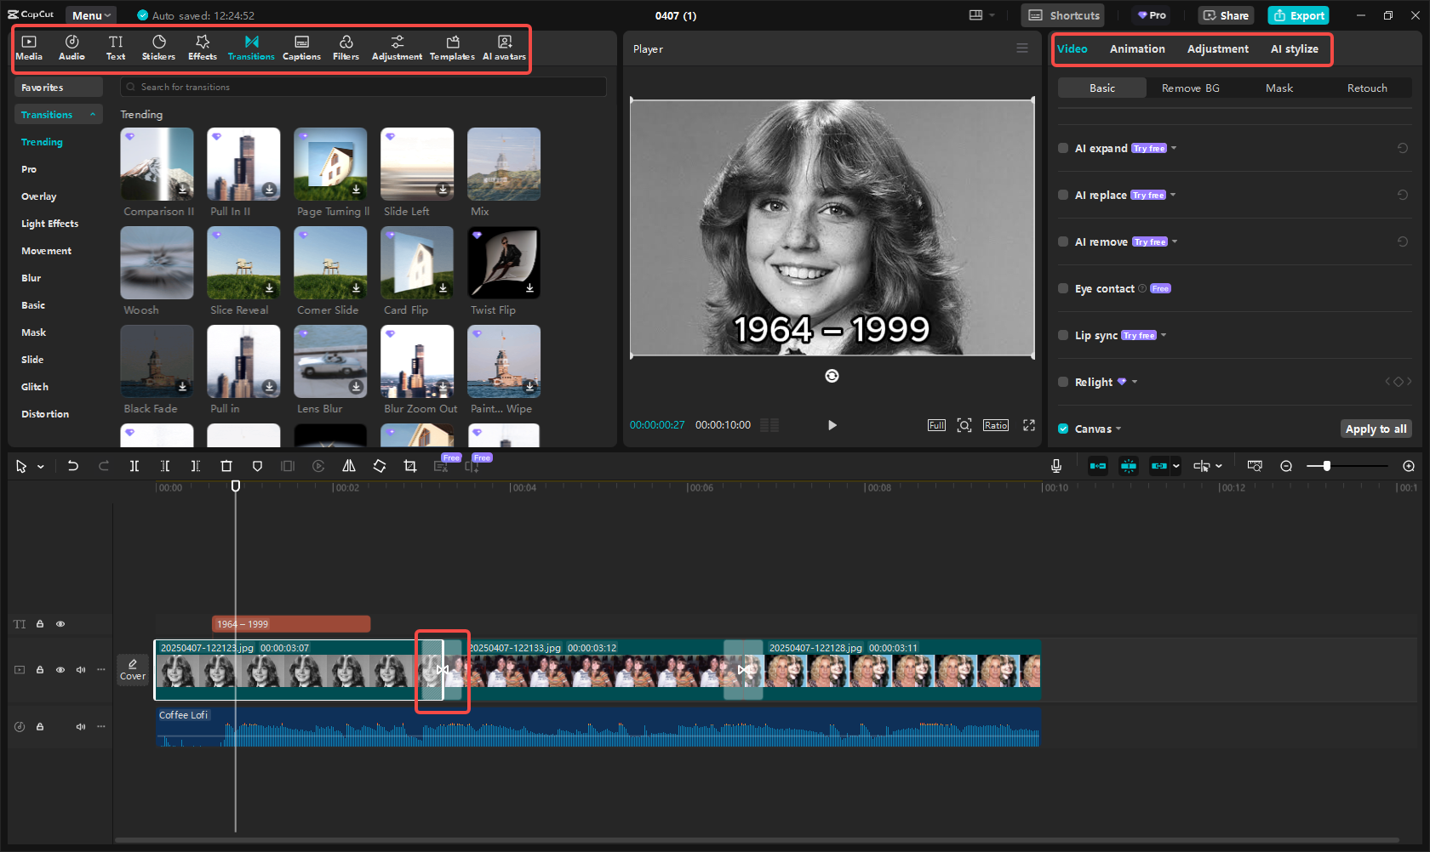Viewport: 1430px width, 852px height.
Task: Click the Export button
Action: 1297,15
